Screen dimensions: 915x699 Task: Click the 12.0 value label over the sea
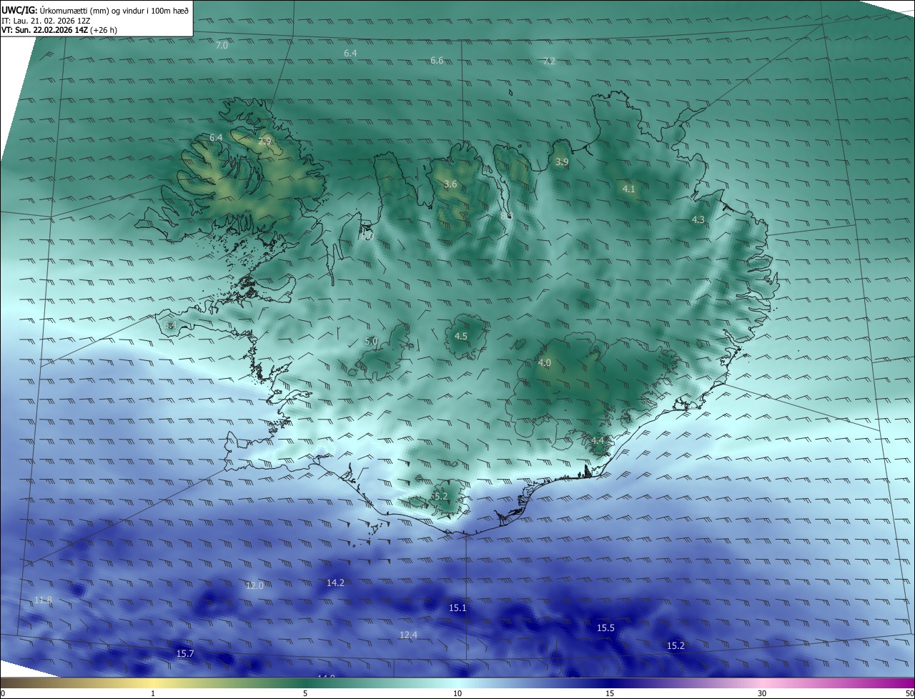(x=254, y=585)
